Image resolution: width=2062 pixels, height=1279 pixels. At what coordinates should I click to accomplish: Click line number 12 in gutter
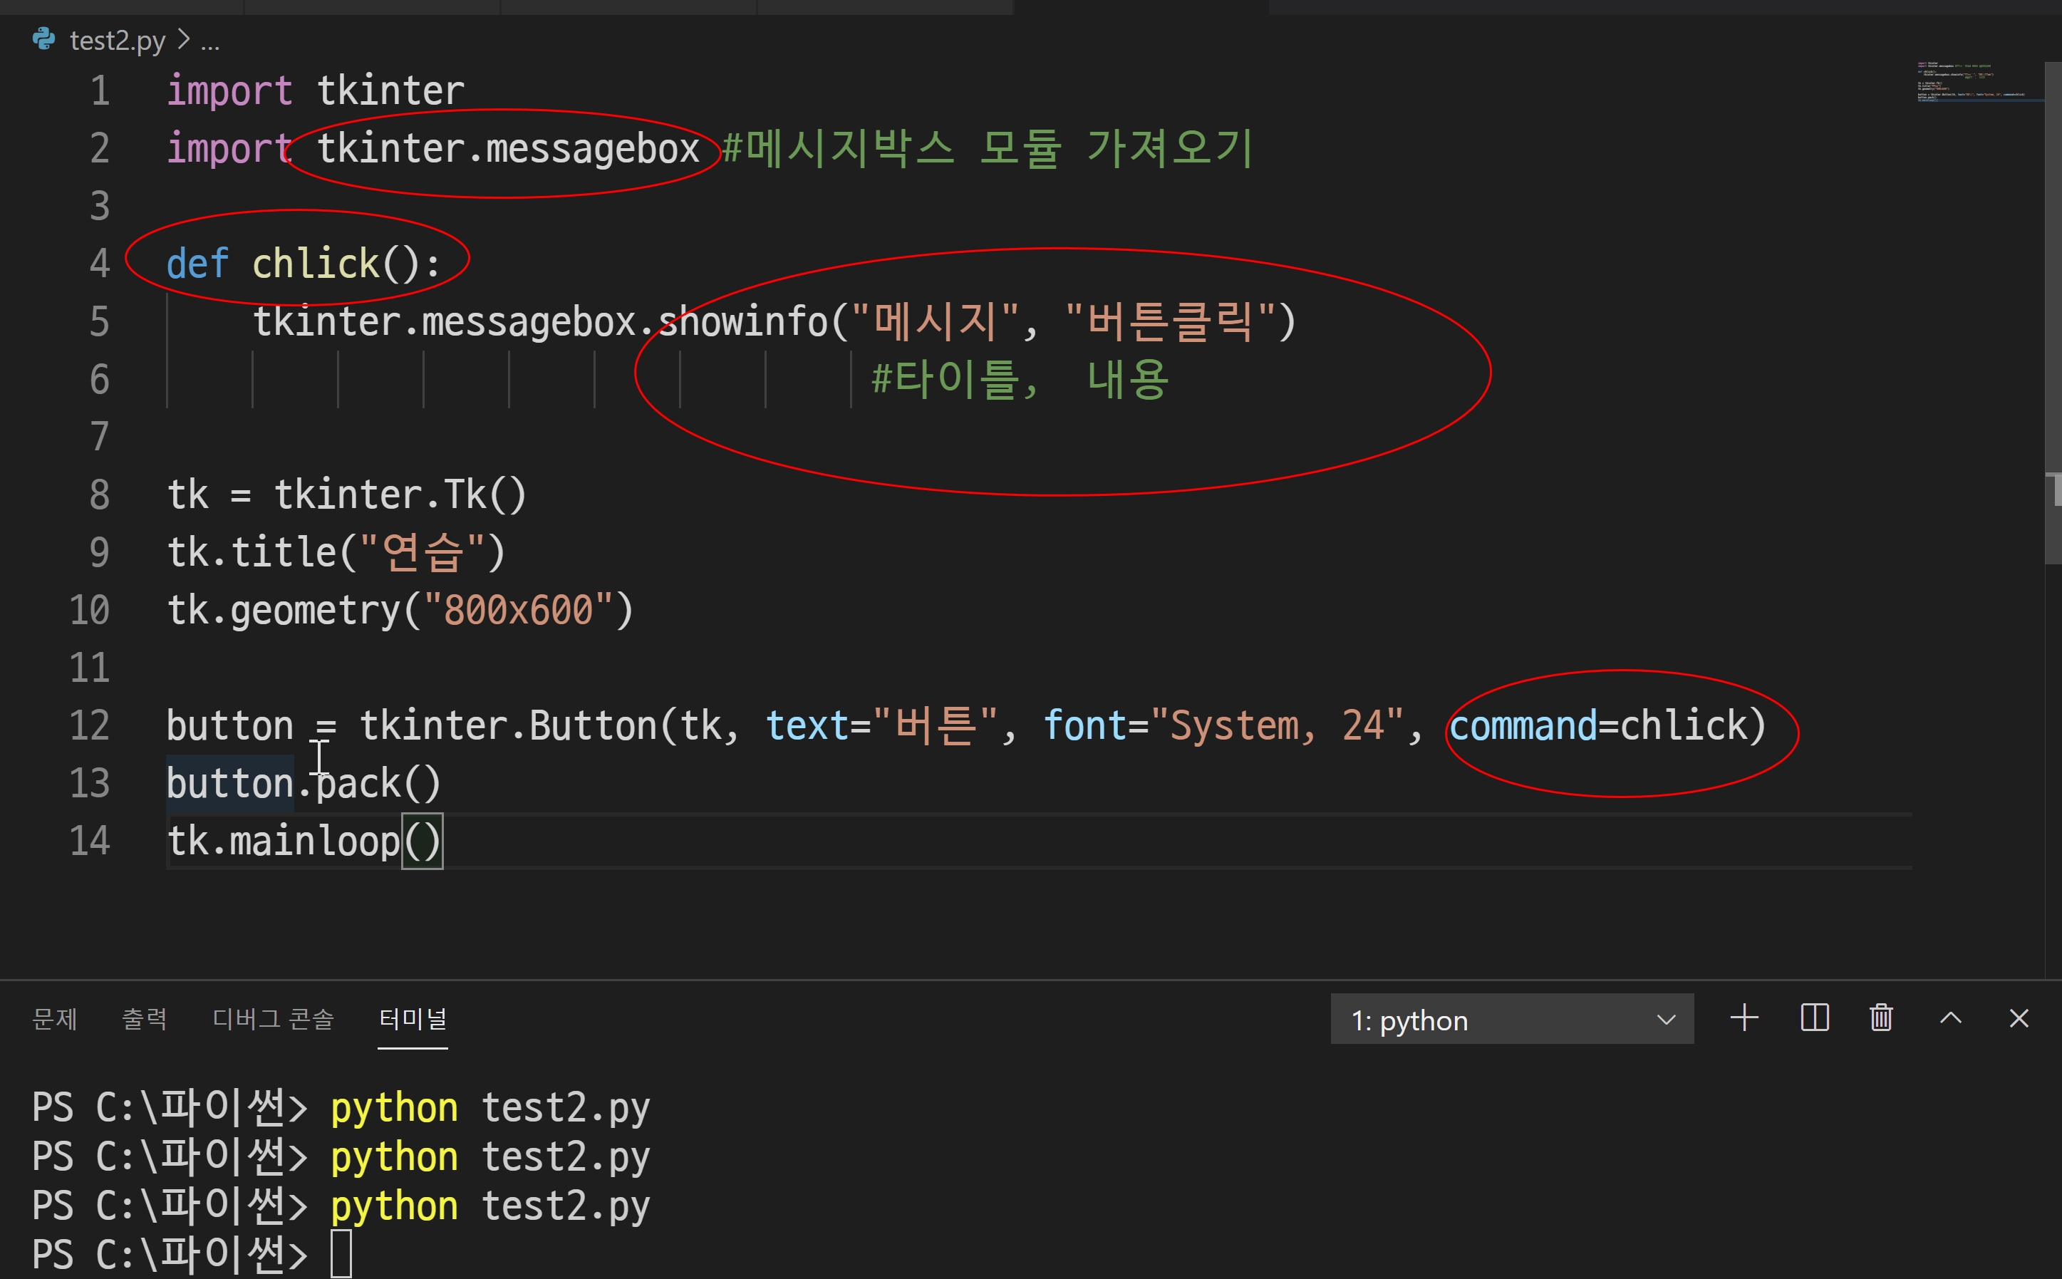pyautogui.click(x=90, y=726)
